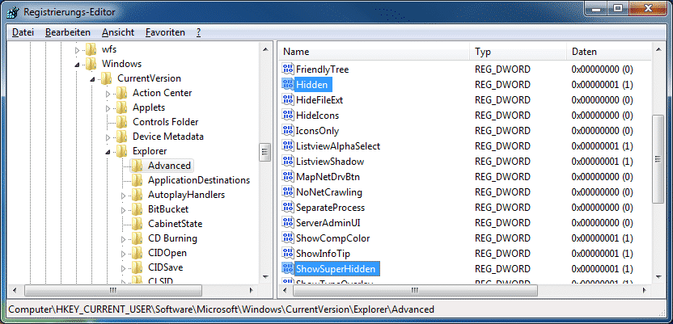Collapse the Explorer tree node
This screenshot has height=324, width=673.
[x=108, y=152]
